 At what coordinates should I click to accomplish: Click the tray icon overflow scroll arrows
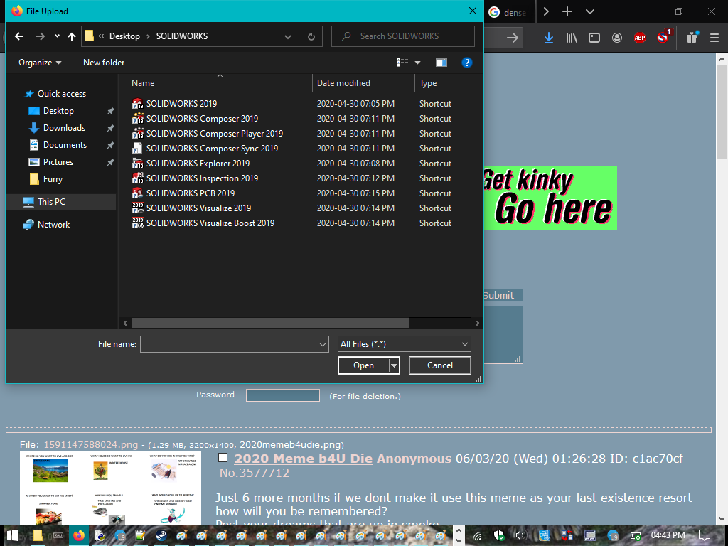459,535
